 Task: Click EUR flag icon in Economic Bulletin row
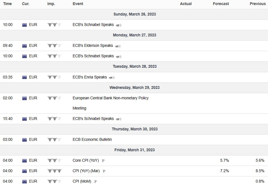coord(25,139)
